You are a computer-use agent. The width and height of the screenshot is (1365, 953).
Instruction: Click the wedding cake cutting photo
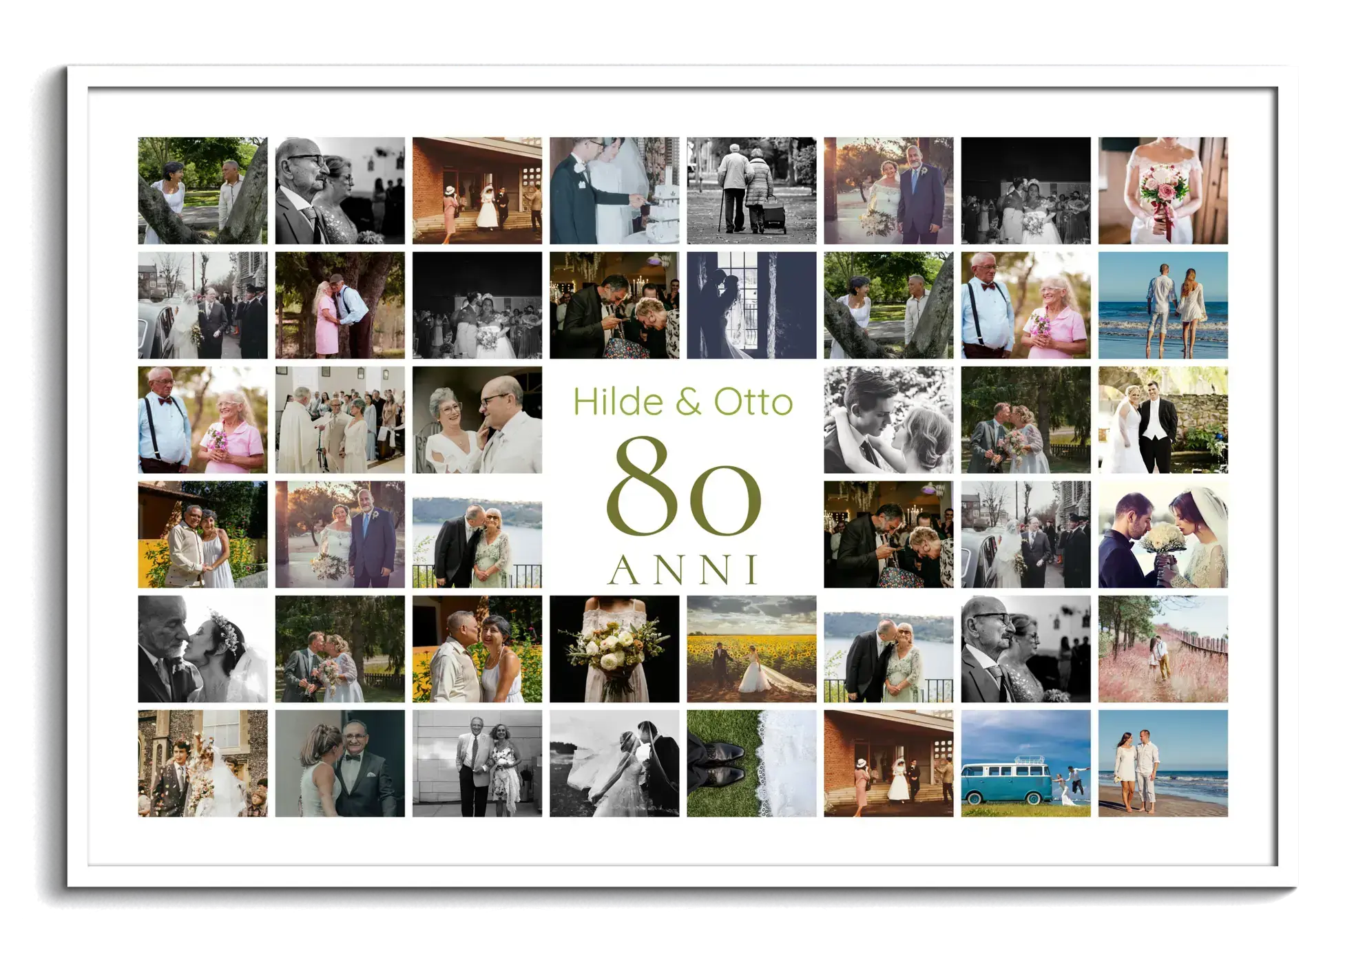614,190
